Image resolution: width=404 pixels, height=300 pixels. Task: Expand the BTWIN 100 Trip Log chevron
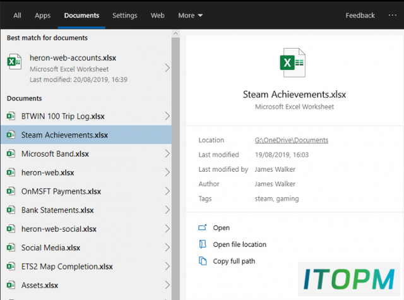[x=167, y=116]
